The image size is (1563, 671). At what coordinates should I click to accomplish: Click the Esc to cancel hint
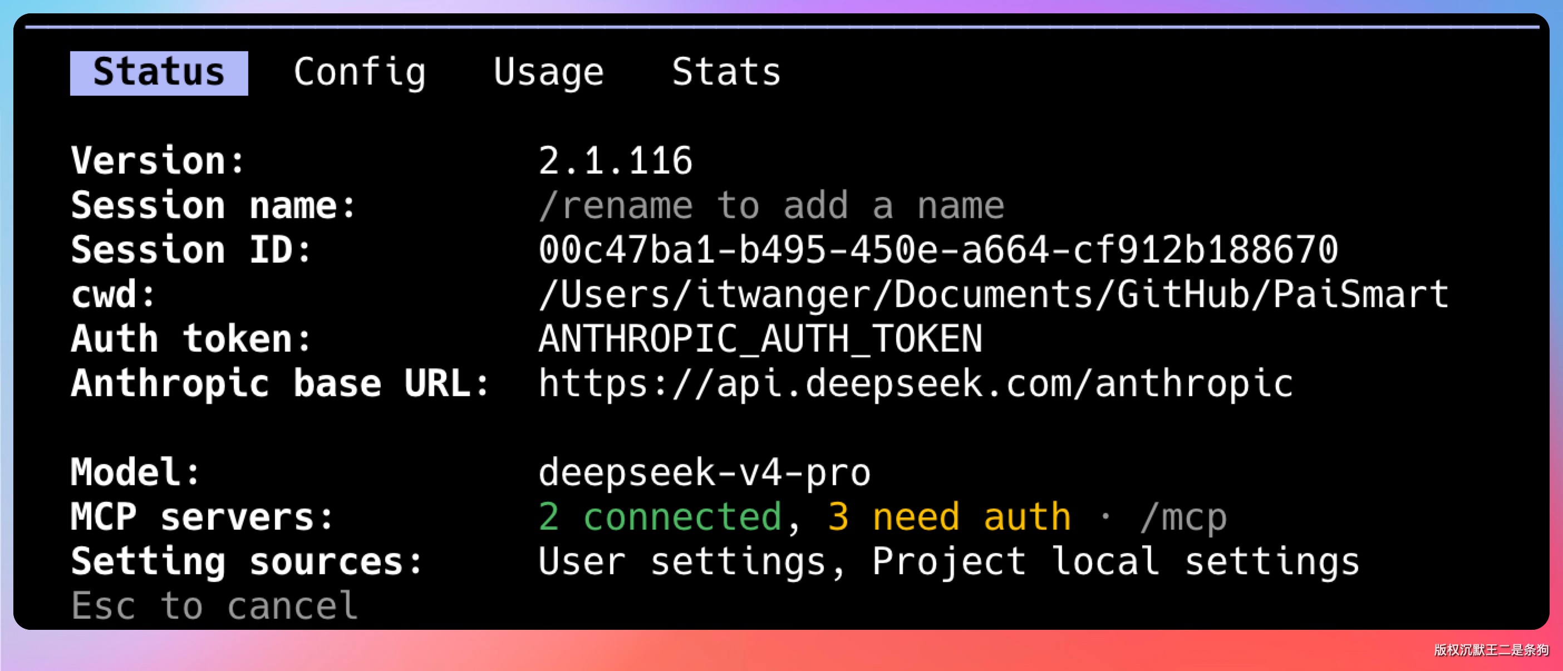[214, 606]
